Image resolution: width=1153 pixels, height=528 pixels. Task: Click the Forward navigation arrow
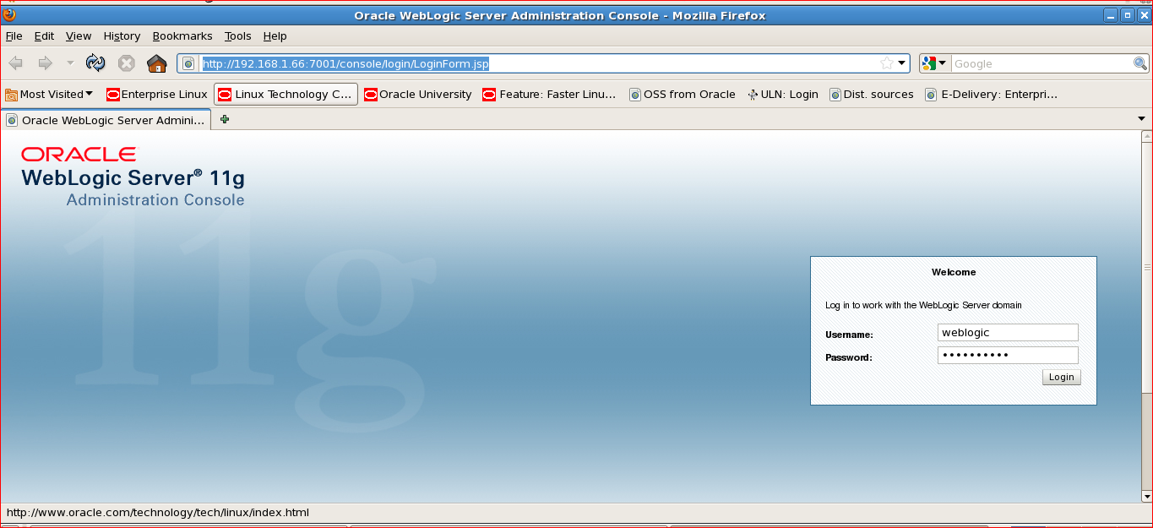45,63
